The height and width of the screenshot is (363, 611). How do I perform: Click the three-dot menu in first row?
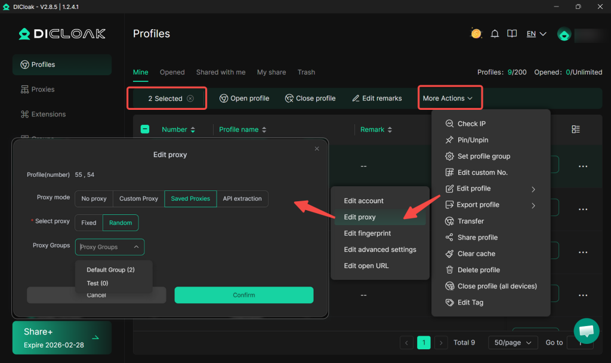pyautogui.click(x=583, y=167)
